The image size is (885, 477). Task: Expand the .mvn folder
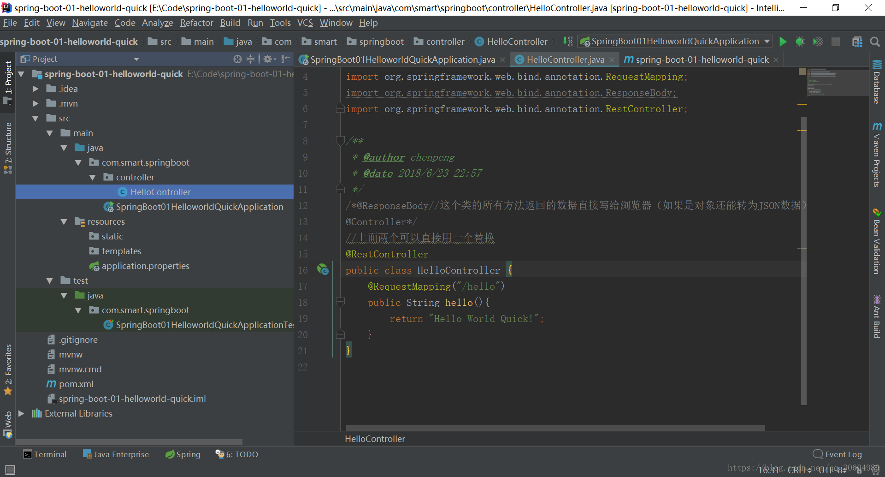point(35,103)
